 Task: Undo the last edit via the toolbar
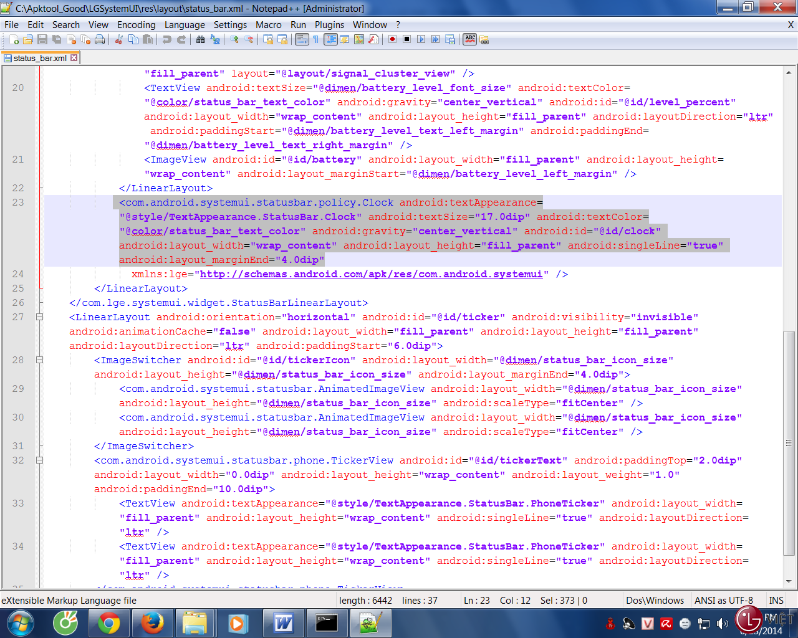point(167,39)
